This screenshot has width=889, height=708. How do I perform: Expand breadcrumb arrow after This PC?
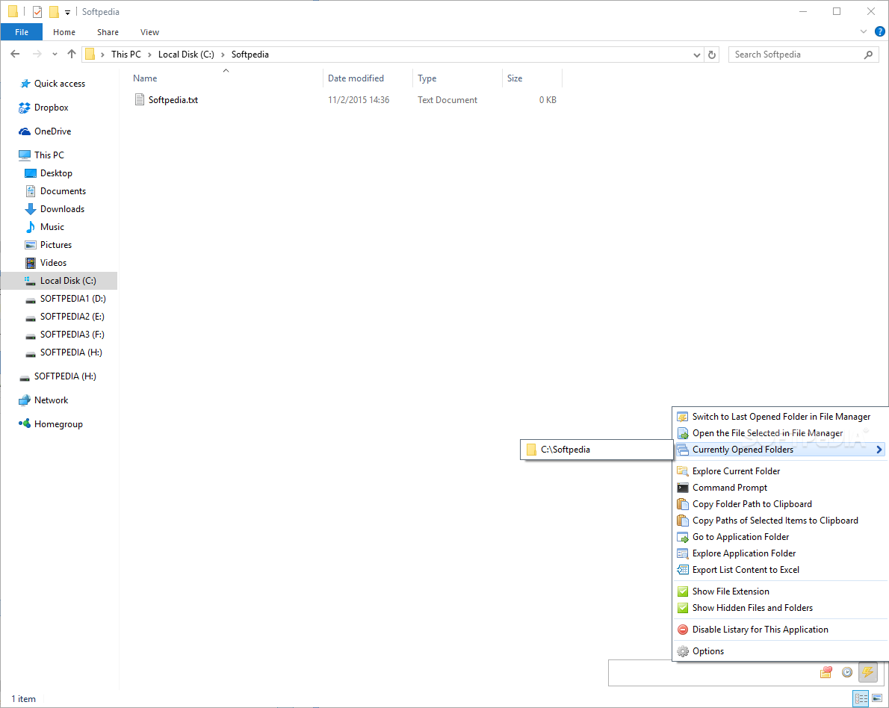[x=149, y=55]
